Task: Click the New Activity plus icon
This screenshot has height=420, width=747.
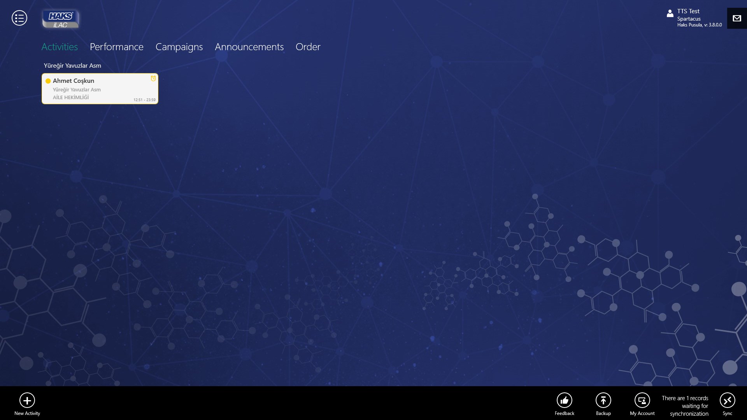Action: 27,400
